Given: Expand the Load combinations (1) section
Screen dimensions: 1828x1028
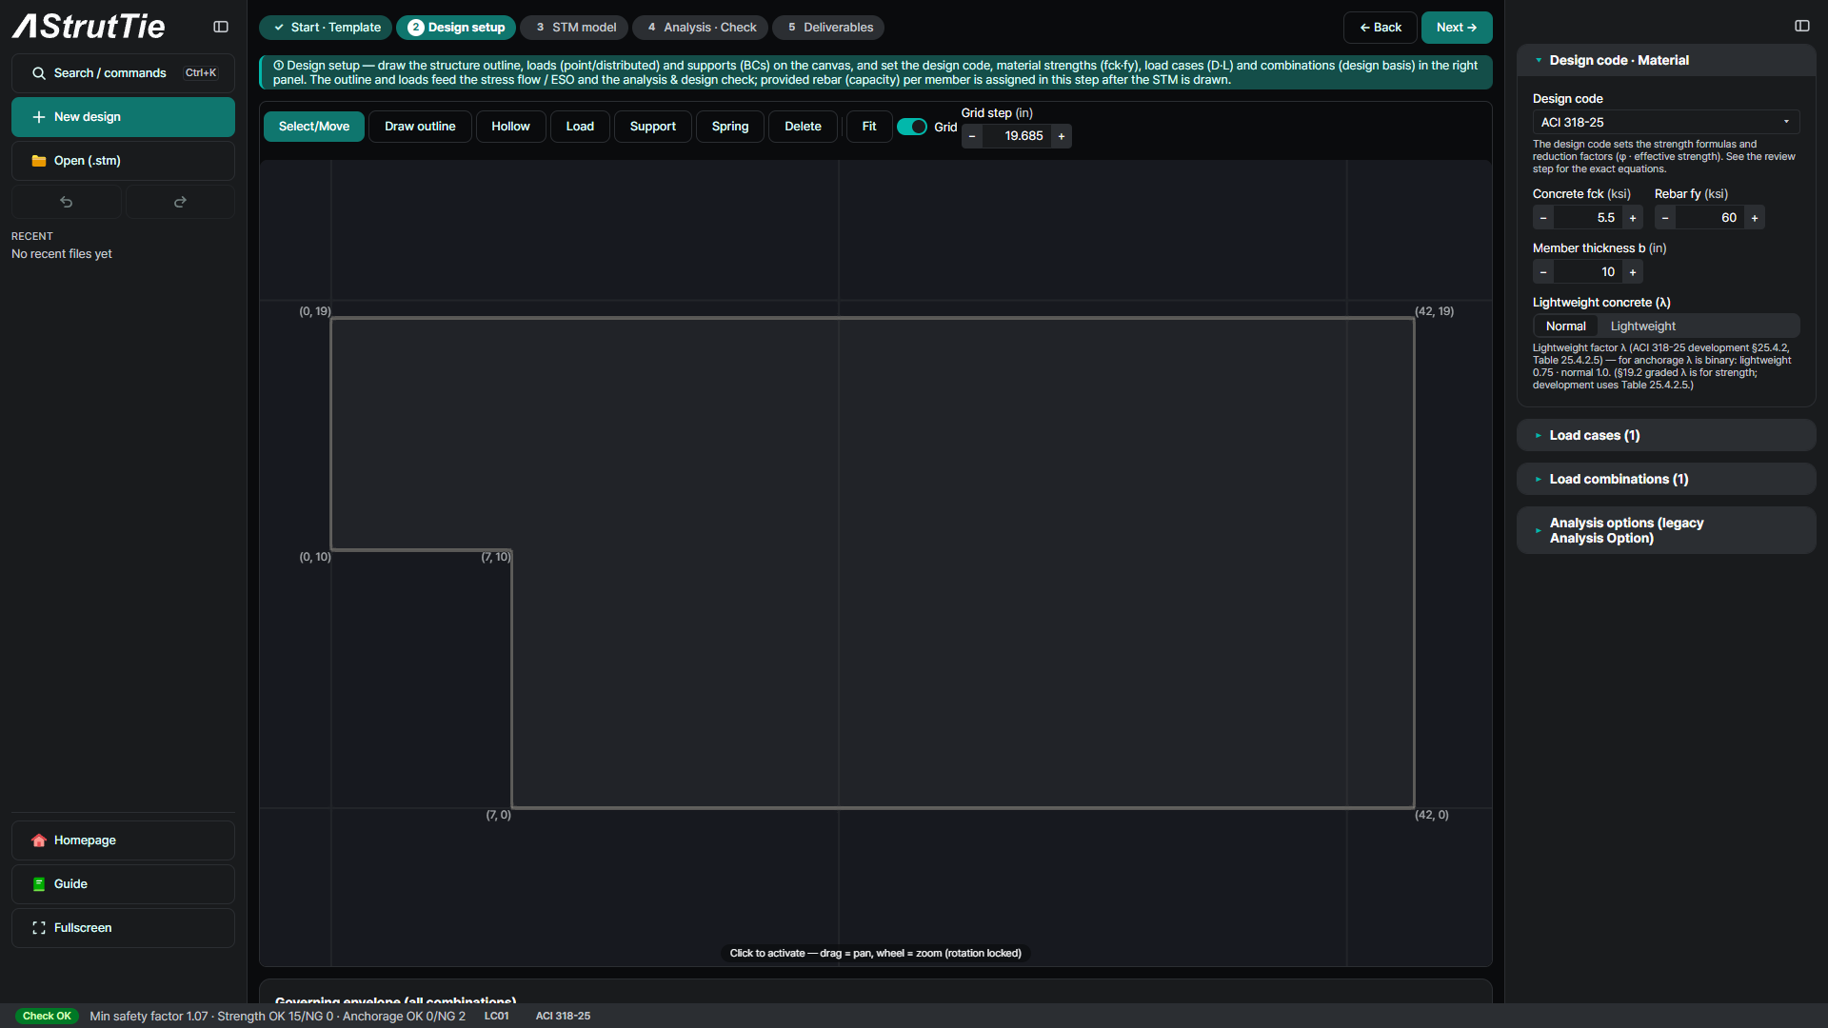Looking at the screenshot, I should [1666, 479].
